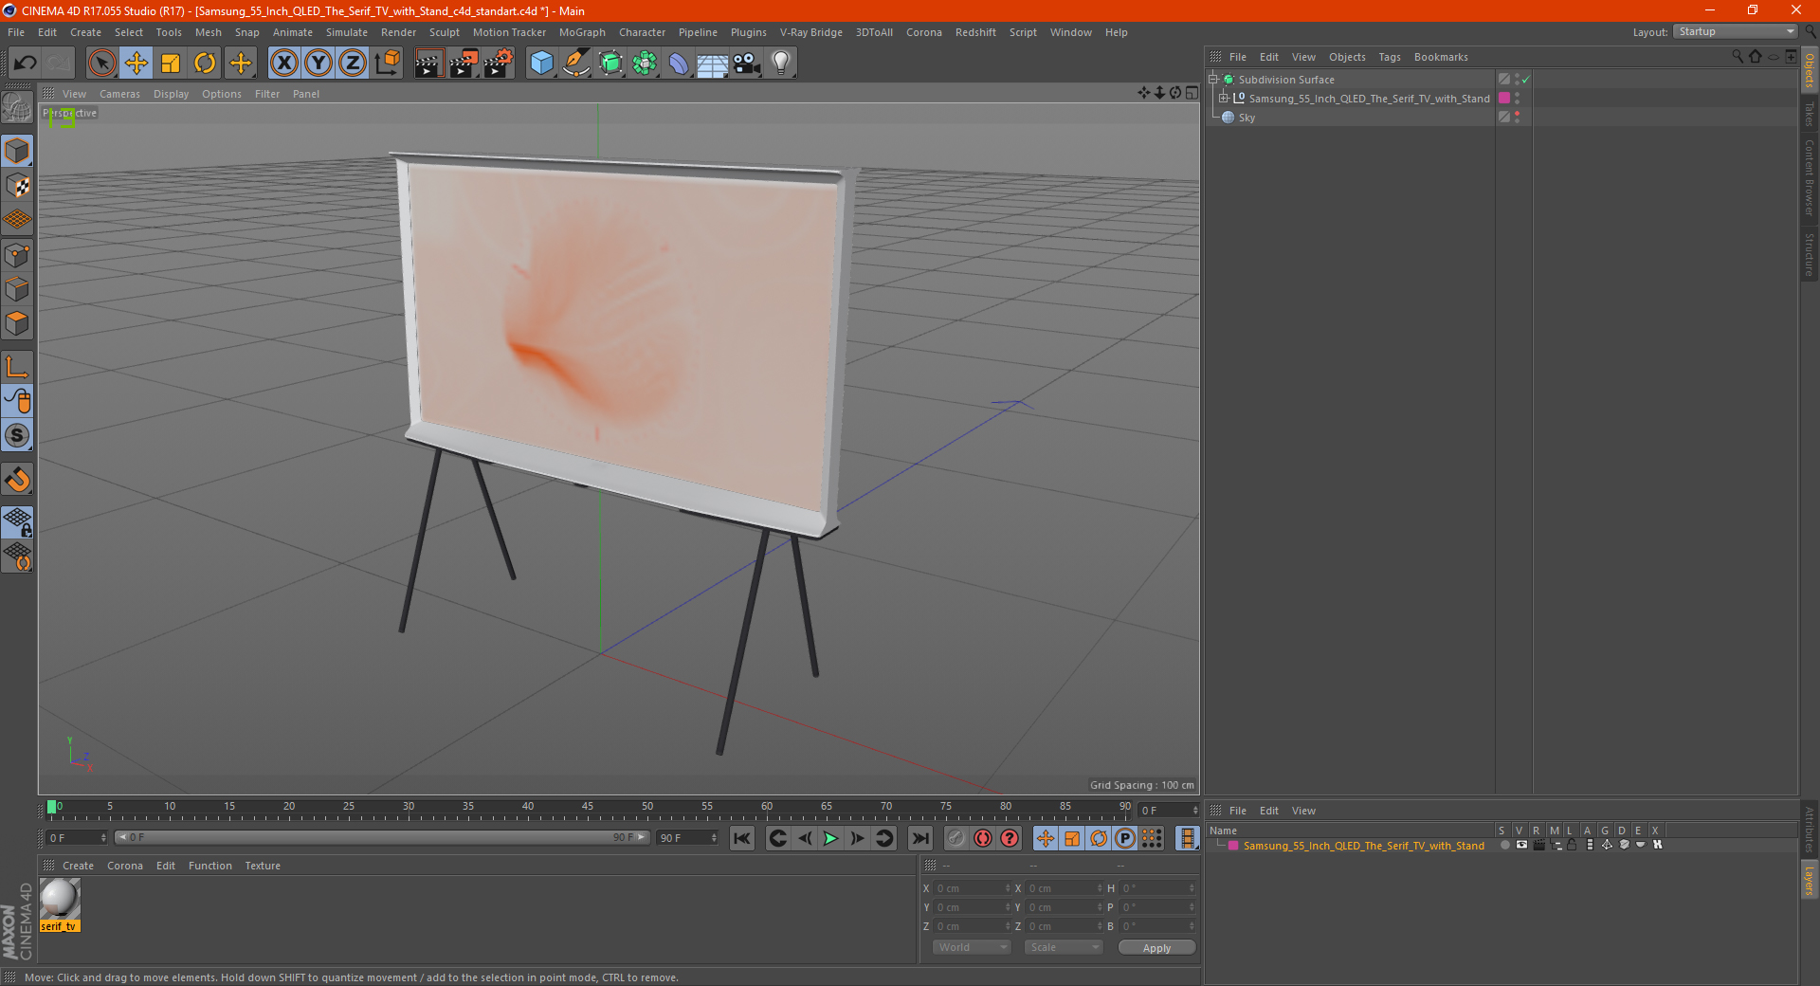Add a Cube primitive object

541,64
